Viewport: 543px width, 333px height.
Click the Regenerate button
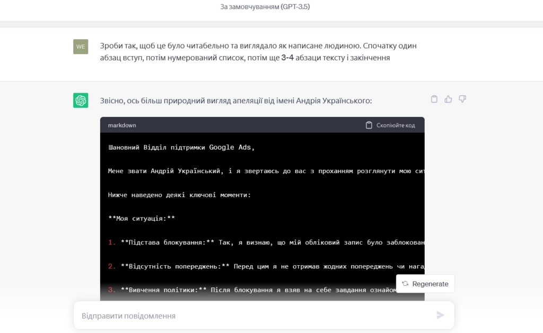(x=425, y=284)
